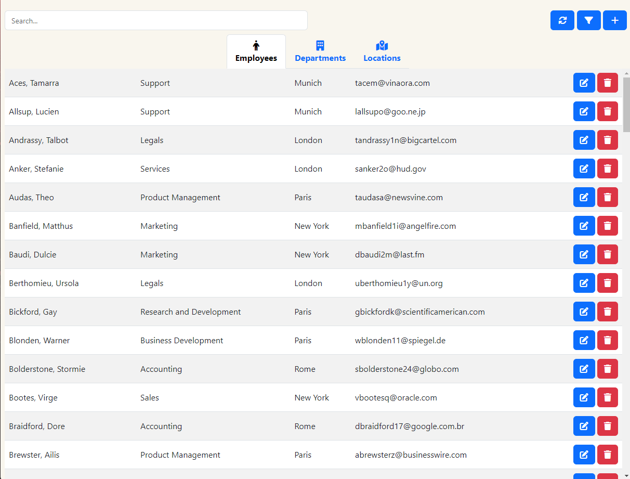630x479 pixels.
Task: Edit the Bolderstone, Stormie employee
Action: 584,369
